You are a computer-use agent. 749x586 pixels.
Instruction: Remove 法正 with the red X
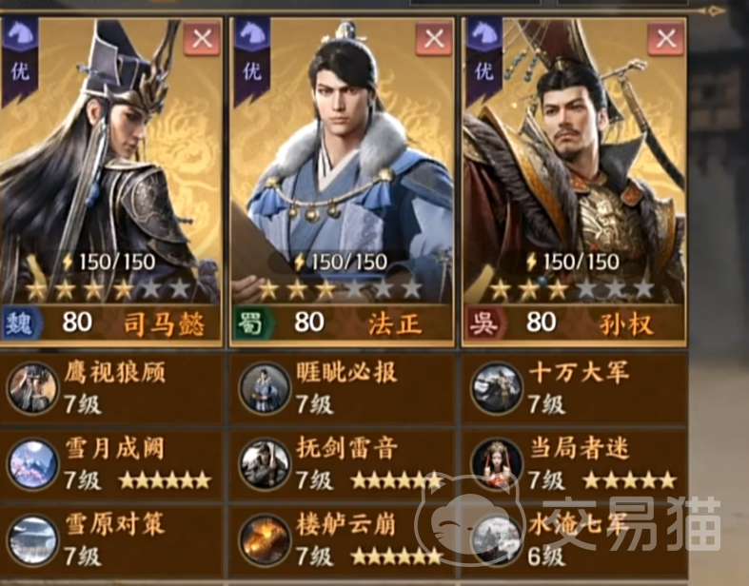[x=434, y=39]
